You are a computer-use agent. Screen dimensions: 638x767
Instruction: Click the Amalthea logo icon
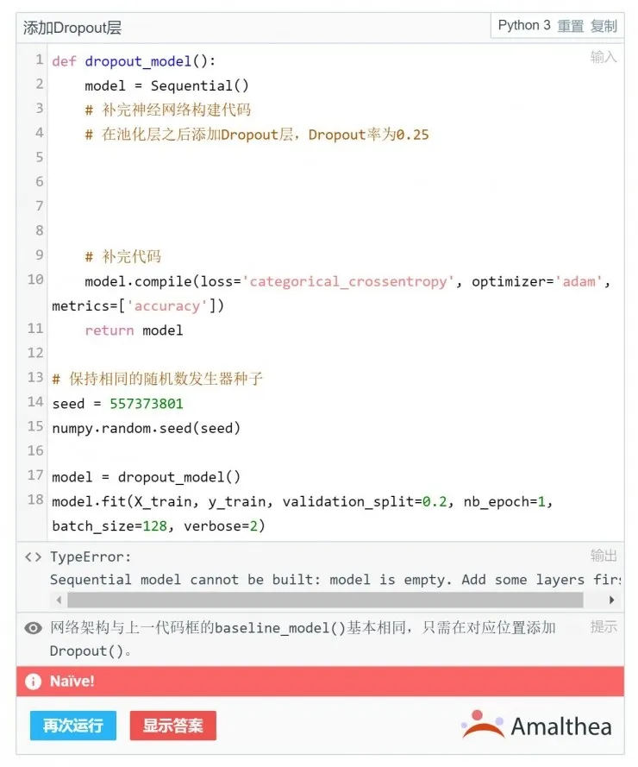tap(483, 725)
